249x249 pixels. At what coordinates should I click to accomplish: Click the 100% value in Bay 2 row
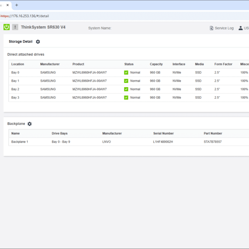pyautogui.click(x=244, y=89)
